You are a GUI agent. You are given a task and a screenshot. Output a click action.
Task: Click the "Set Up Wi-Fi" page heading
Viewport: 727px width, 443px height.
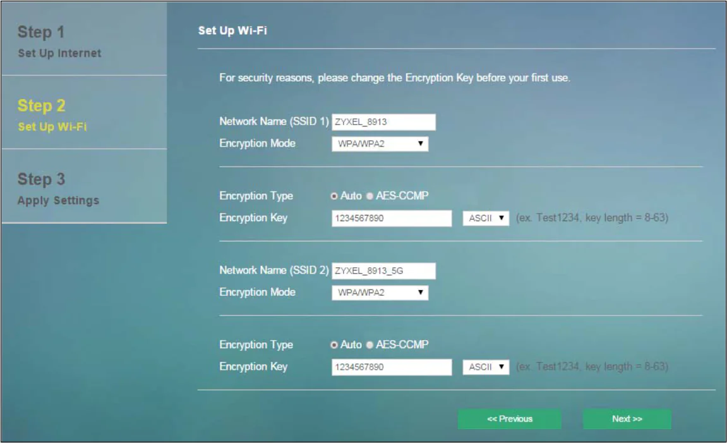point(232,31)
